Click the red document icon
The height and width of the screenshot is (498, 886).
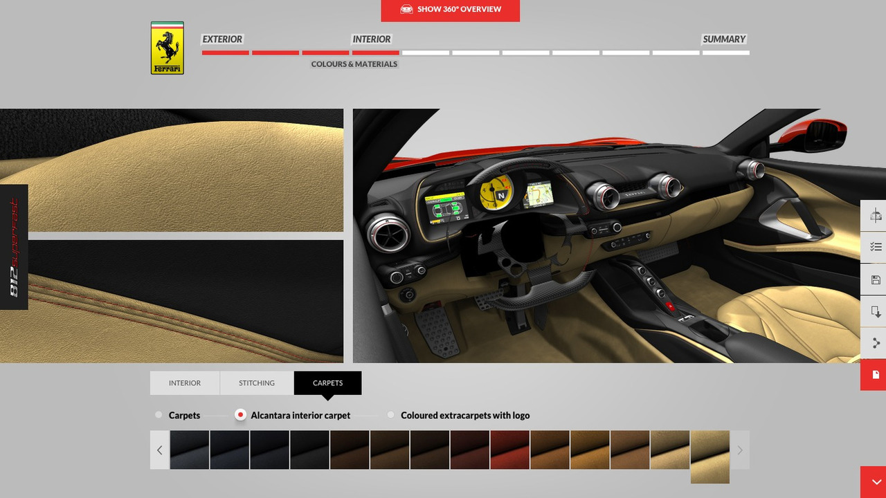tap(875, 375)
